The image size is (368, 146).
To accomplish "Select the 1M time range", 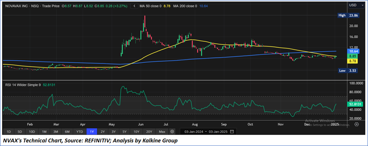I will coord(44,131).
